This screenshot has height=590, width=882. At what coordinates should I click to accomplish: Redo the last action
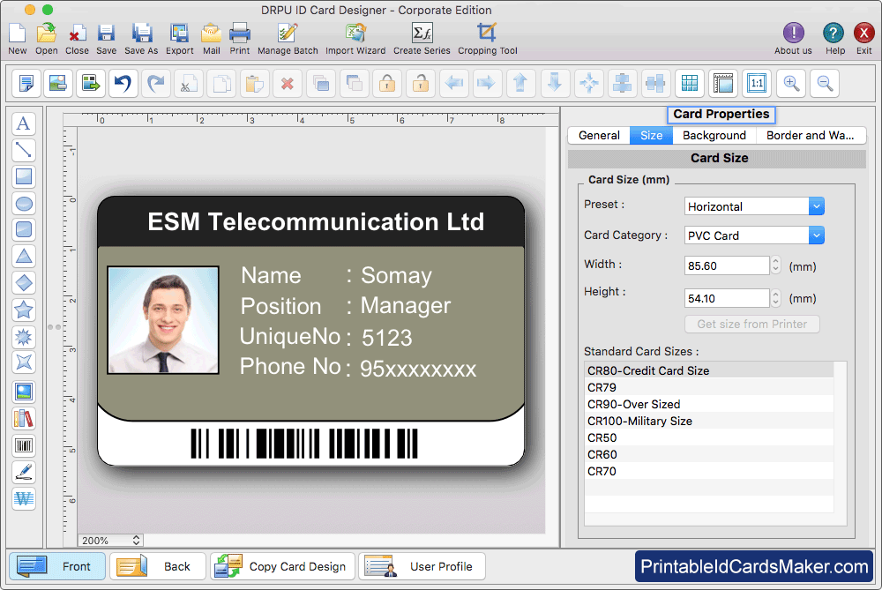(x=156, y=83)
